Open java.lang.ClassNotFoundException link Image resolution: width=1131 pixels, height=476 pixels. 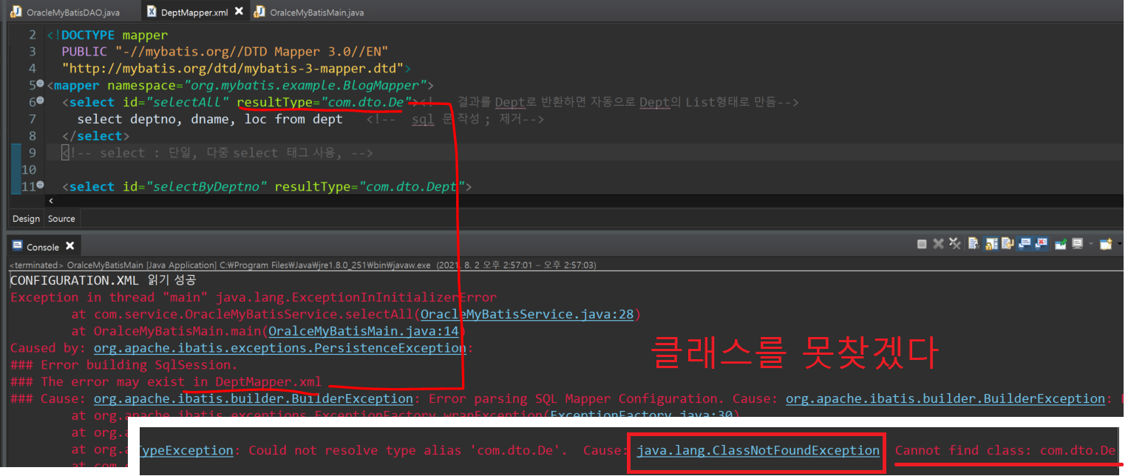pos(758,451)
